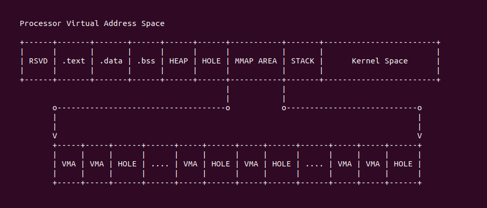487x208 pixels.
Task: Select the RSVD segment cell
Action: coord(38,61)
